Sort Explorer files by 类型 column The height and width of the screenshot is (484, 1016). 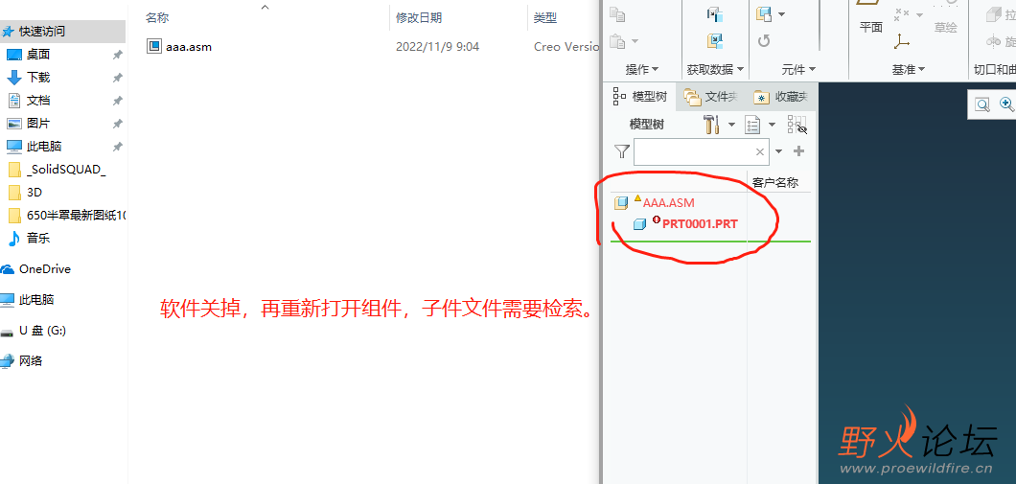point(545,17)
